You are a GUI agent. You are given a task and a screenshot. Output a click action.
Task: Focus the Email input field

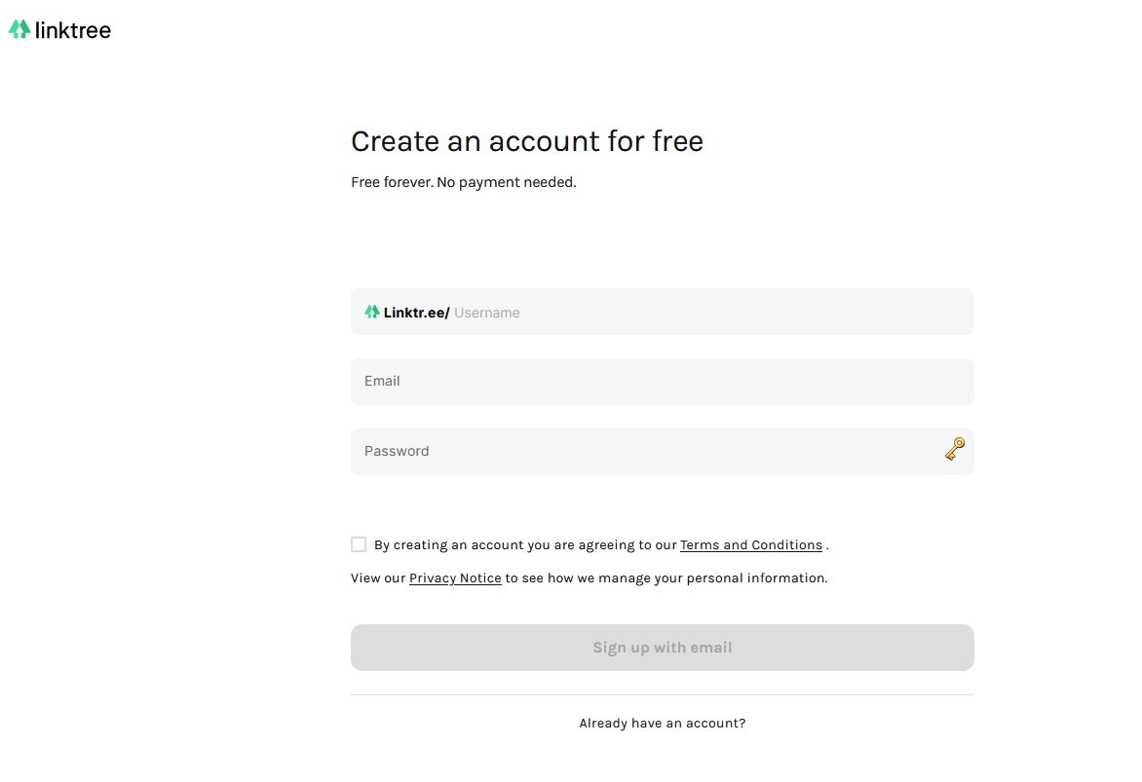pos(662,382)
